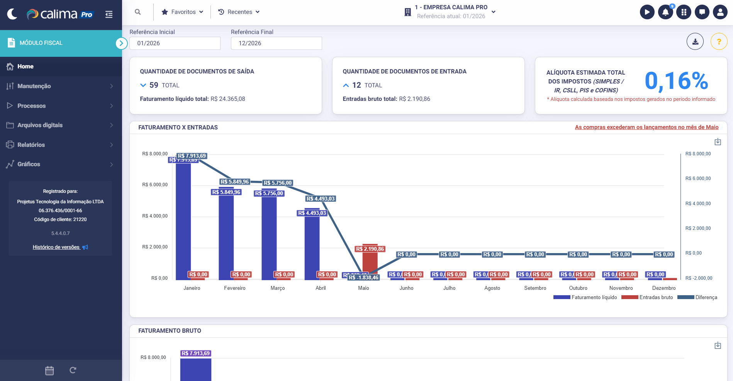Click Entradas bruto total R$ 2.190,86
This screenshot has width=733, height=381.
[x=386, y=99]
